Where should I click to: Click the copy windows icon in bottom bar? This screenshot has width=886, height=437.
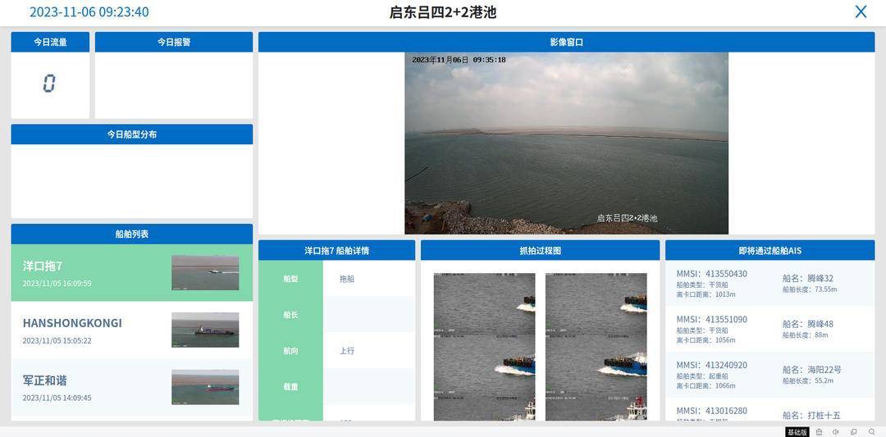853,432
